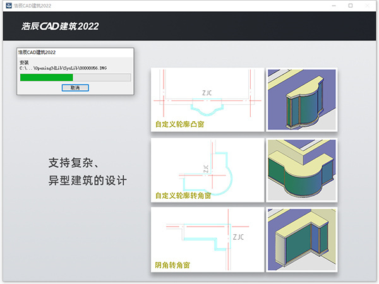
Task: Minimize the installer window
Action: (x=334, y=6)
